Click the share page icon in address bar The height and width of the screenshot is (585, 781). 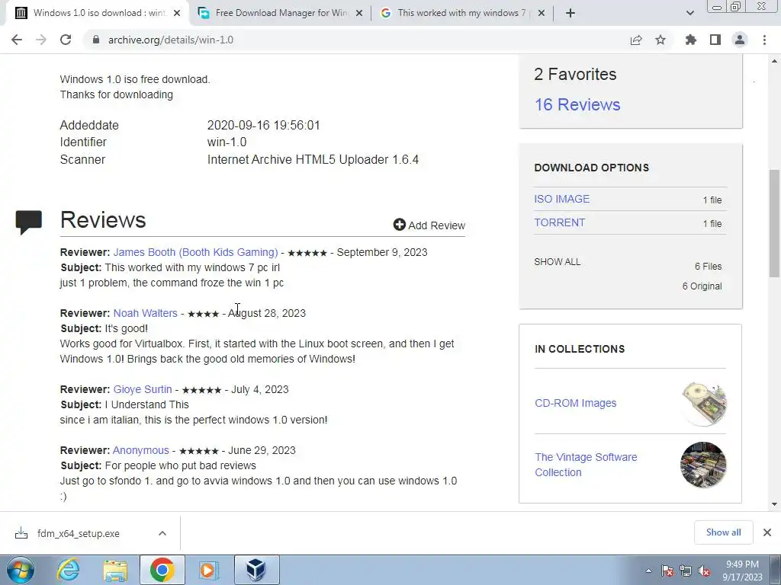[x=636, y=40]
